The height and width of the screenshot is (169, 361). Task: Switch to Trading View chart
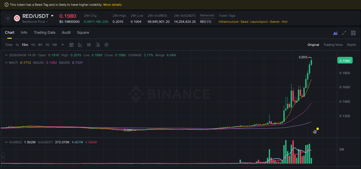pos(333,45)
